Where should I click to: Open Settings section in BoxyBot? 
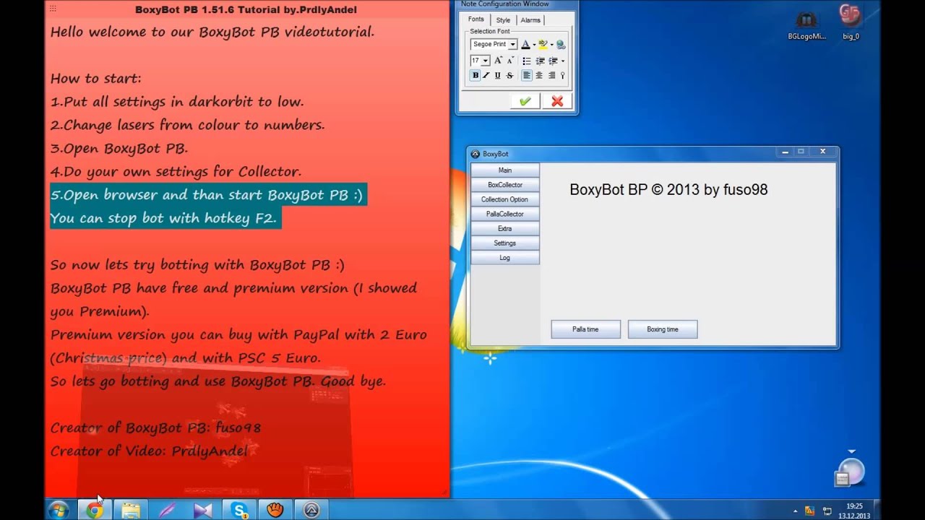[x=505, y=243]
